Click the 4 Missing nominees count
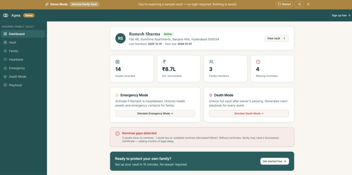Screen dimensions: 352x175 tap(258, 69)
